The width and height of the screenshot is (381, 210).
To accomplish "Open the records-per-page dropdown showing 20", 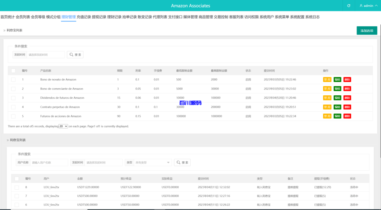I will tap(63, 126).
